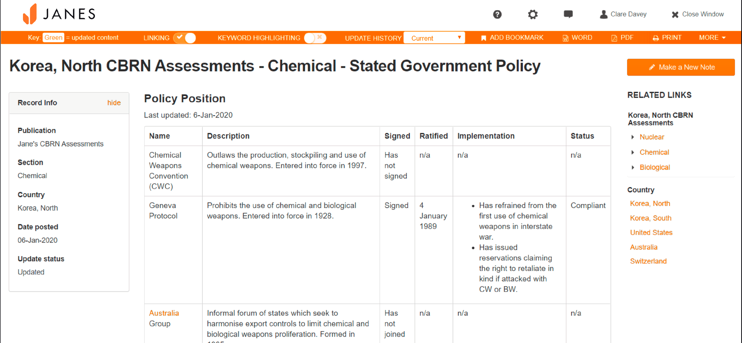Viewport: 742px width, 343px height.
Task: Click Close Window
Action: tap(697, 14)
